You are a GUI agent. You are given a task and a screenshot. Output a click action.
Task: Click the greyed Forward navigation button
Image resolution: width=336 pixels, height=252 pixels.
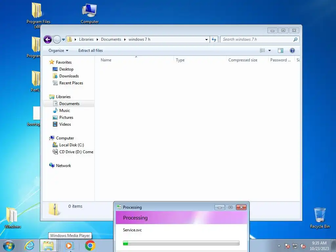tap(57, 39)
